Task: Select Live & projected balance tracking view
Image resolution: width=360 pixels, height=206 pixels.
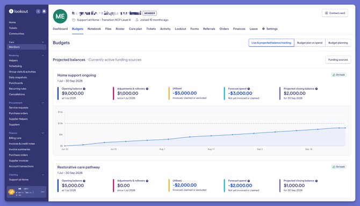Action: [x=271, y=42]
